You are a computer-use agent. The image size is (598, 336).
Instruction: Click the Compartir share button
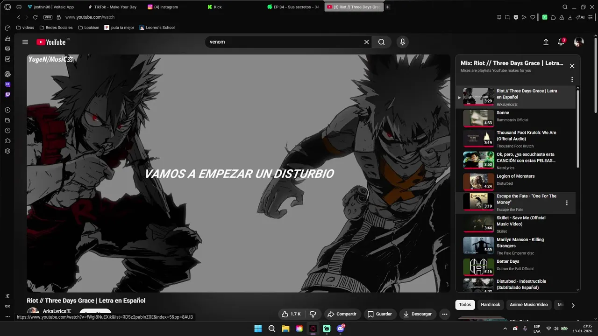point(342,314)
